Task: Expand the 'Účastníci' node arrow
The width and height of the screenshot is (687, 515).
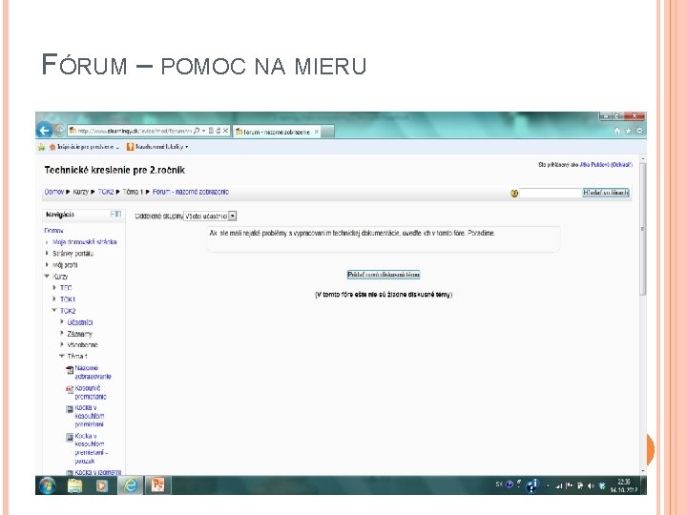Action: pos(62,322)
